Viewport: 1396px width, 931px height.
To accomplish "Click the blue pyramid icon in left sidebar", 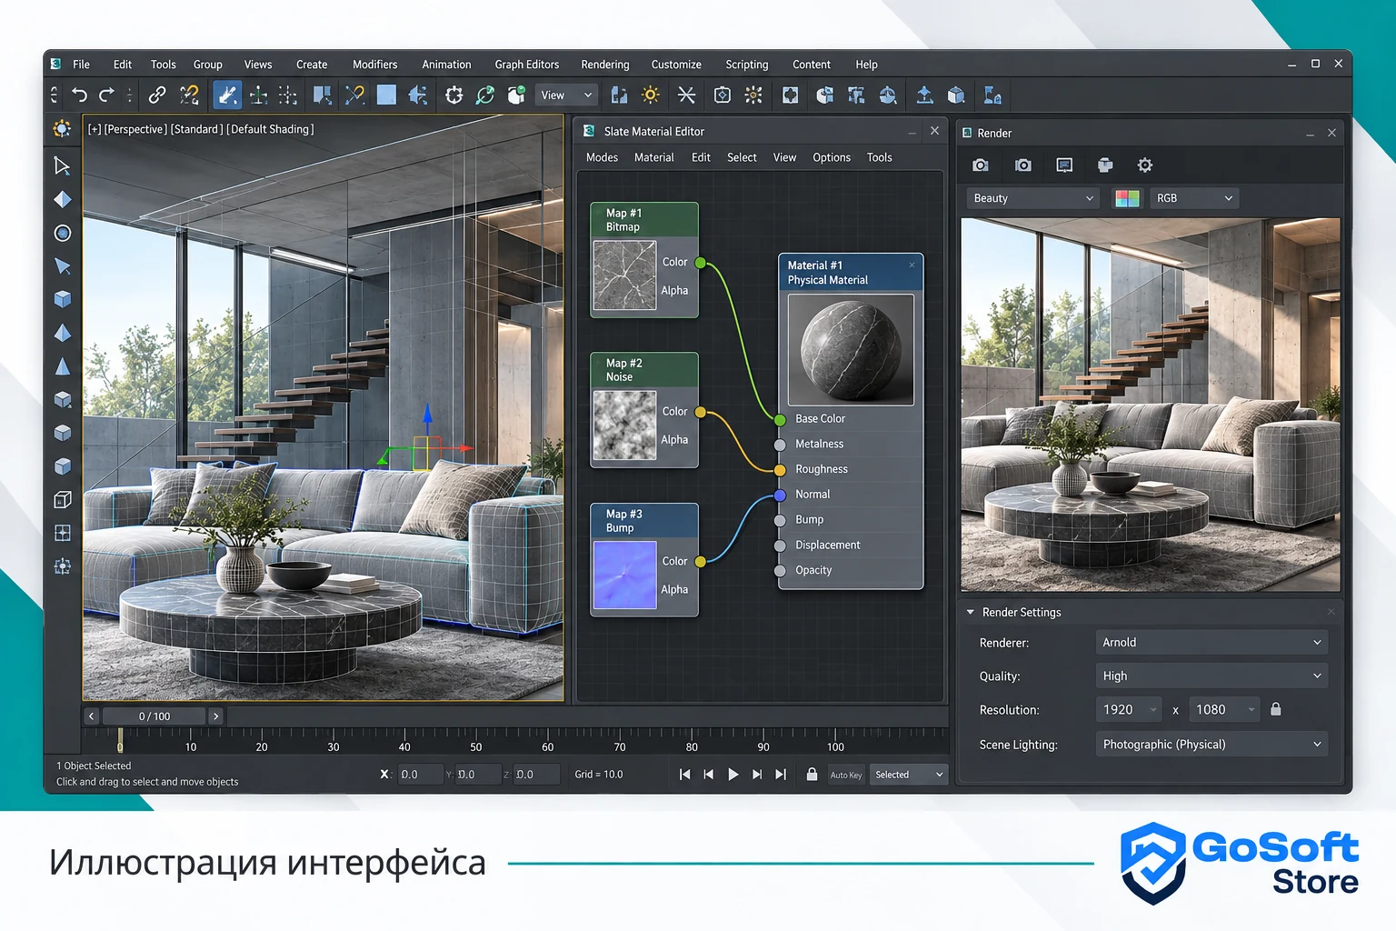I will point(62,333).
